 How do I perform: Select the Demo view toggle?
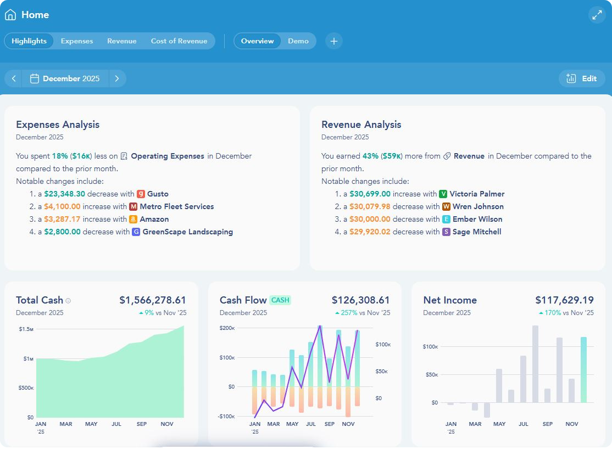pos(298,41)
